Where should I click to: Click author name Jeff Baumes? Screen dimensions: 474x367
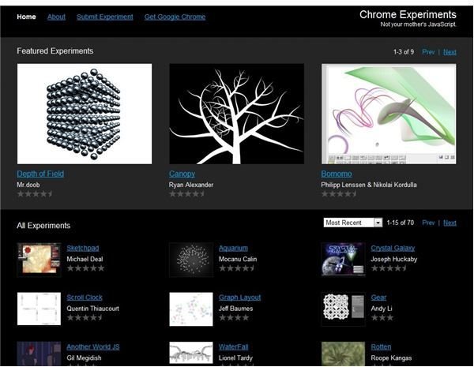pos(235,309)
